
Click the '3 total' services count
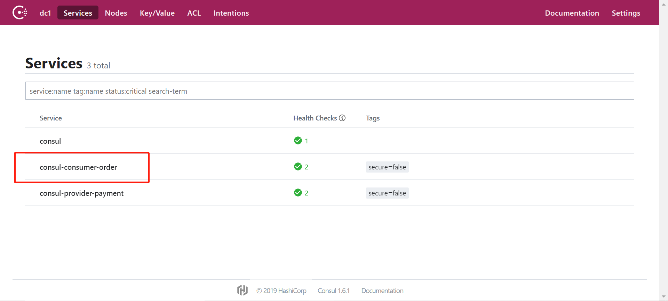(98, 66)
